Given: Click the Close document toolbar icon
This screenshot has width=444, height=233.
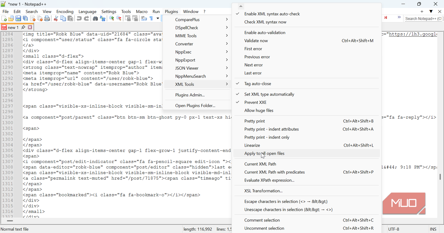Looking at the screenshot, I should point(33,18).
